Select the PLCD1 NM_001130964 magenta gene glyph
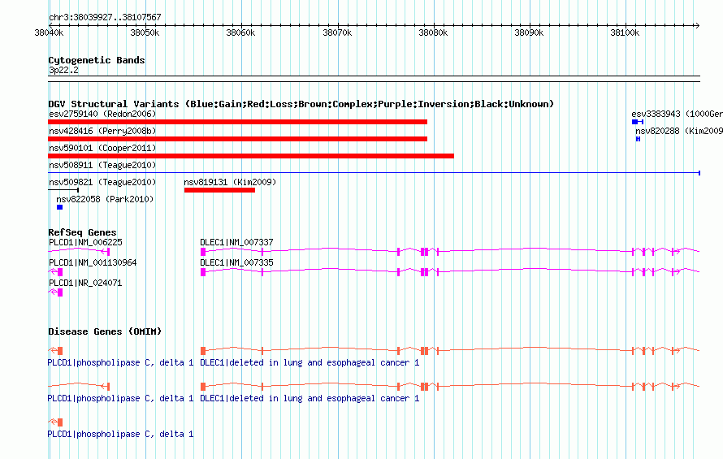The image size is (723, 459). tap(55, 272)
